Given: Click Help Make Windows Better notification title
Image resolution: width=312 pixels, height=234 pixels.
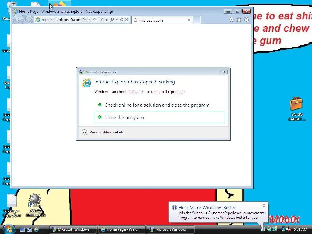Looking at the screenshot, I should (207, 207).
